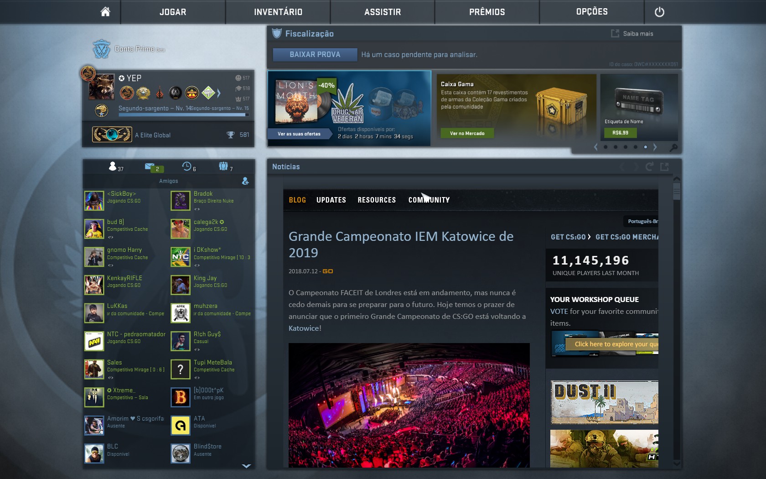Click the trophy icon beside 581
This screenshot has width=766, height=479.
(x=231, y=135)
